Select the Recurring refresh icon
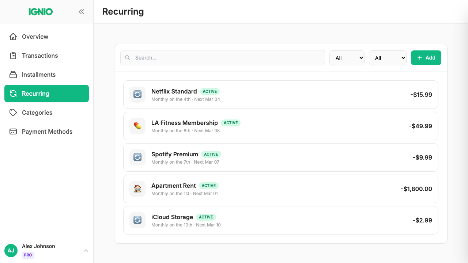The width and height of the screenshot is (468, 263). click(13, 94)
